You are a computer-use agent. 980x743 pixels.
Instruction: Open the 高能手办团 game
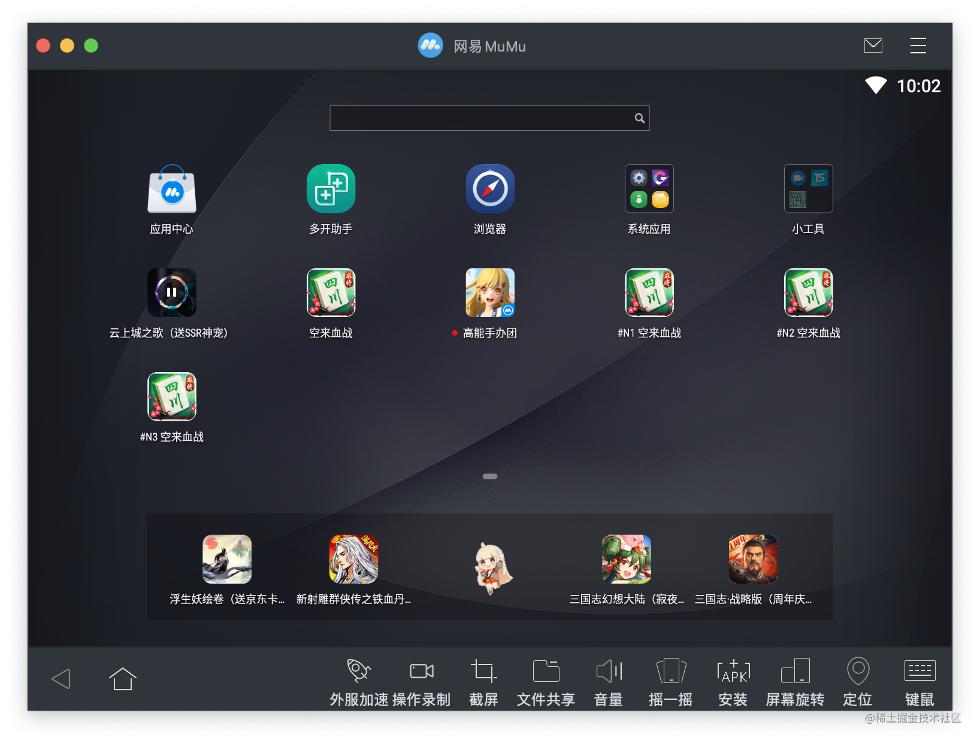click(x=491, y=292)
